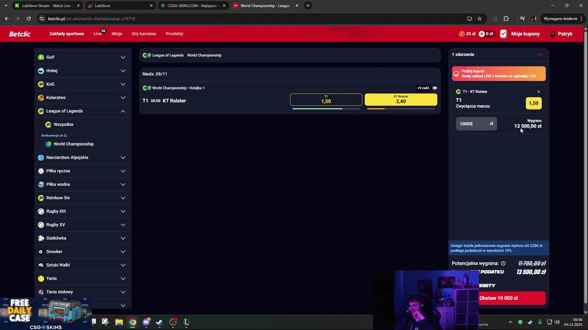Click the browser address bar URL

coord(91,19)
